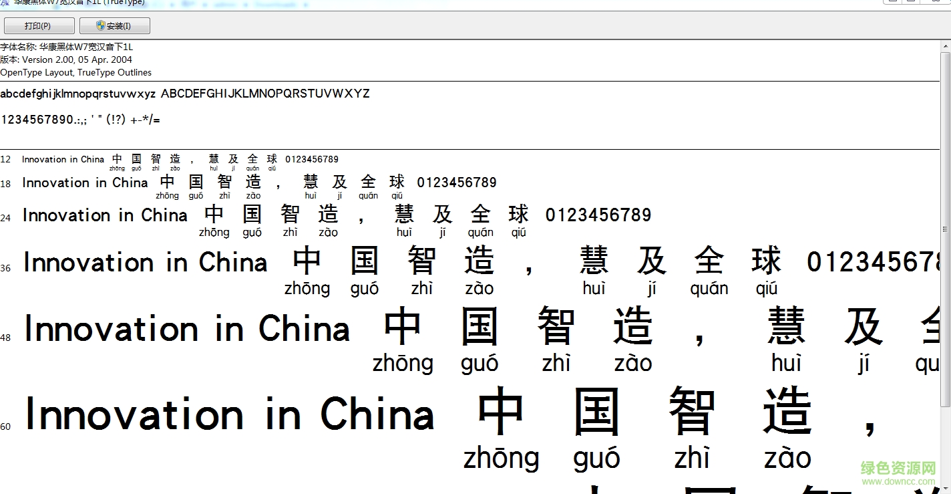The width and height of the screenshot is (951, 494).
Task: Click the Version 2.00 info line
Action: pyautogui.click(x=66, y=59)
